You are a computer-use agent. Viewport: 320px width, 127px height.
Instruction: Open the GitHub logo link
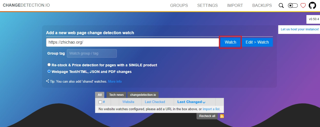pyautogui.click(x=312, y=6)
